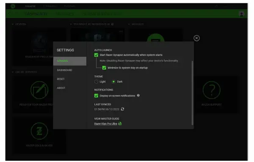The image size is (254, 162).
Task: Click the PDF icon beside the master guide link
Action: [x=120, y=124]
